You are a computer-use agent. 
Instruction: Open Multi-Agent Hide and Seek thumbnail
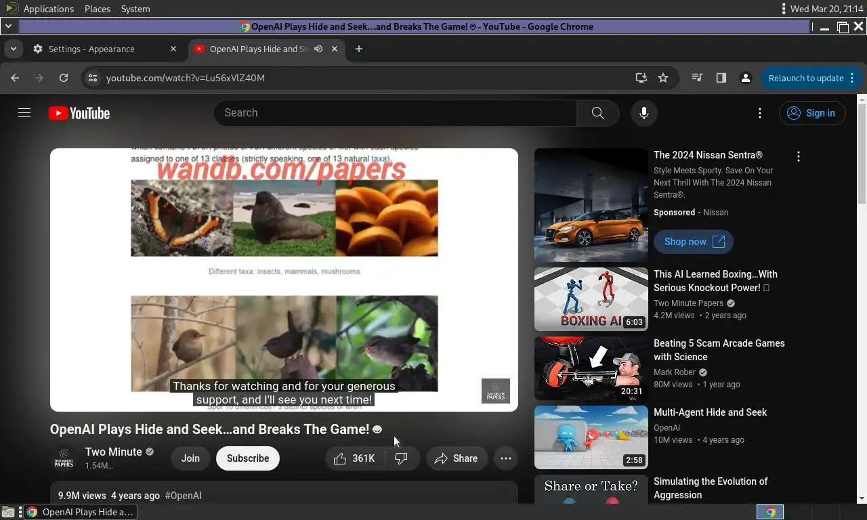point(591,437)
